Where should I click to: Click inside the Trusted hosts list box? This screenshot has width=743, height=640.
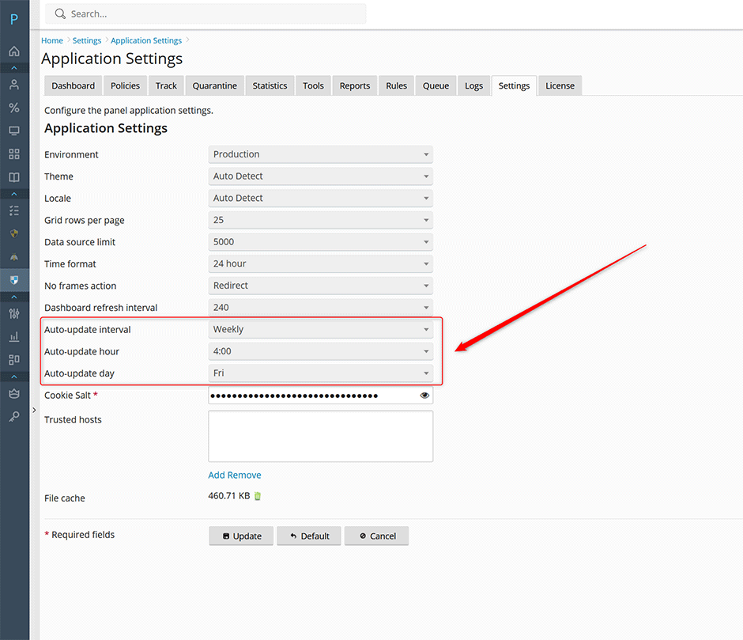tap(320, 436)
